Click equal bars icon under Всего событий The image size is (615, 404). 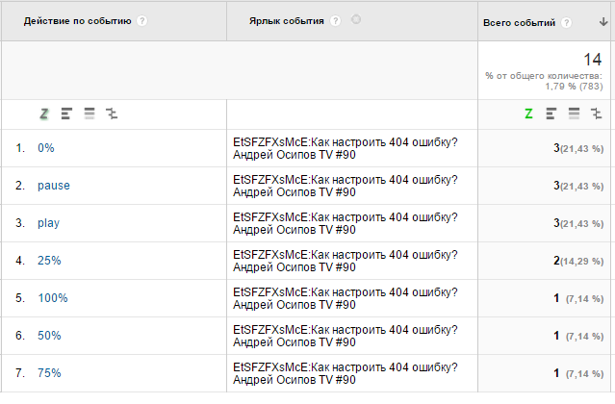573,114
